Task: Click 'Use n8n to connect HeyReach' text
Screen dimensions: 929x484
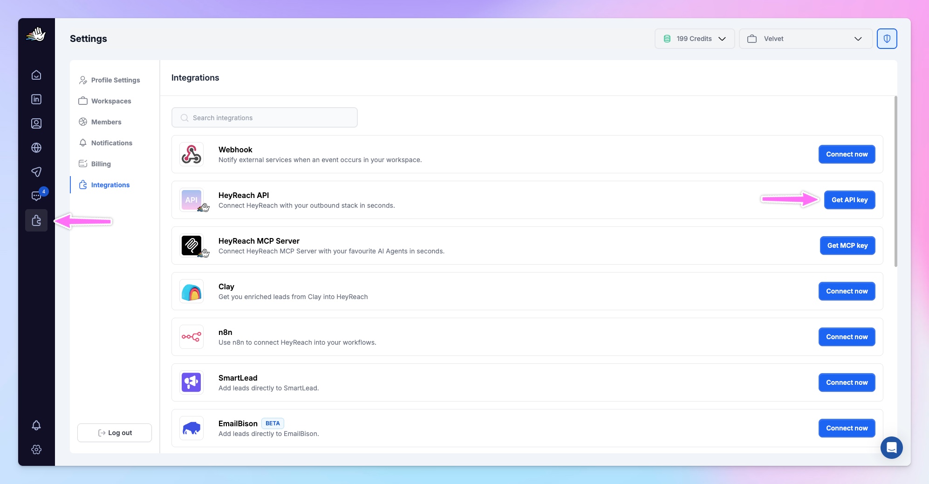Action: [x=297, y=342]
